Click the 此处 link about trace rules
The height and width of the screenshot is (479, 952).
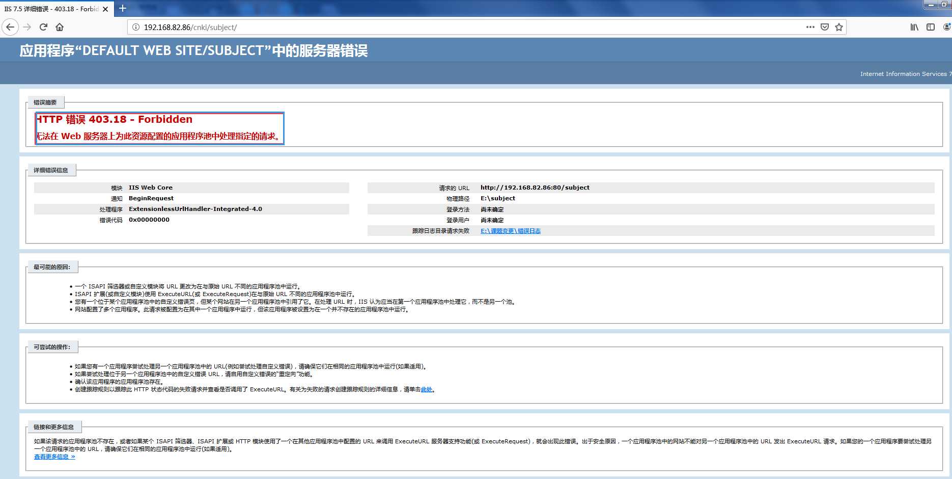point(427,389)
